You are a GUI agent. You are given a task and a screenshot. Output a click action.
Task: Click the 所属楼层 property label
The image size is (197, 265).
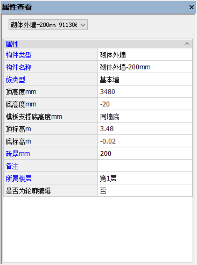[x=19, y=179]
